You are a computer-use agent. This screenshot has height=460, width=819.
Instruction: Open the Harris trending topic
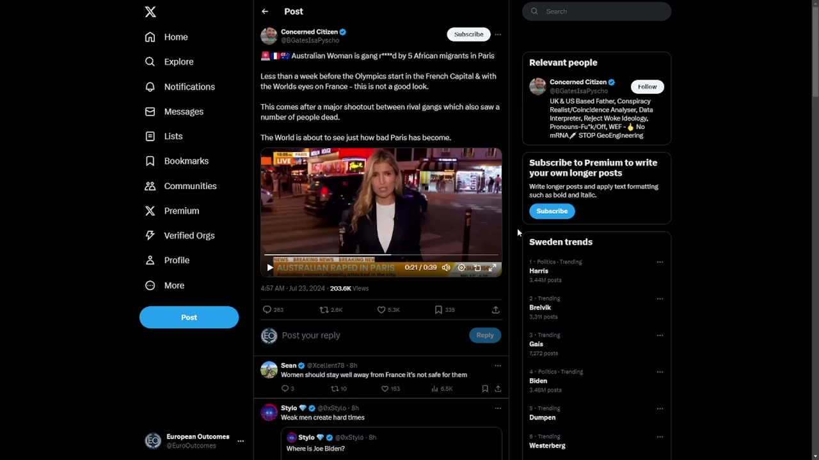click(x=539, y=271)
